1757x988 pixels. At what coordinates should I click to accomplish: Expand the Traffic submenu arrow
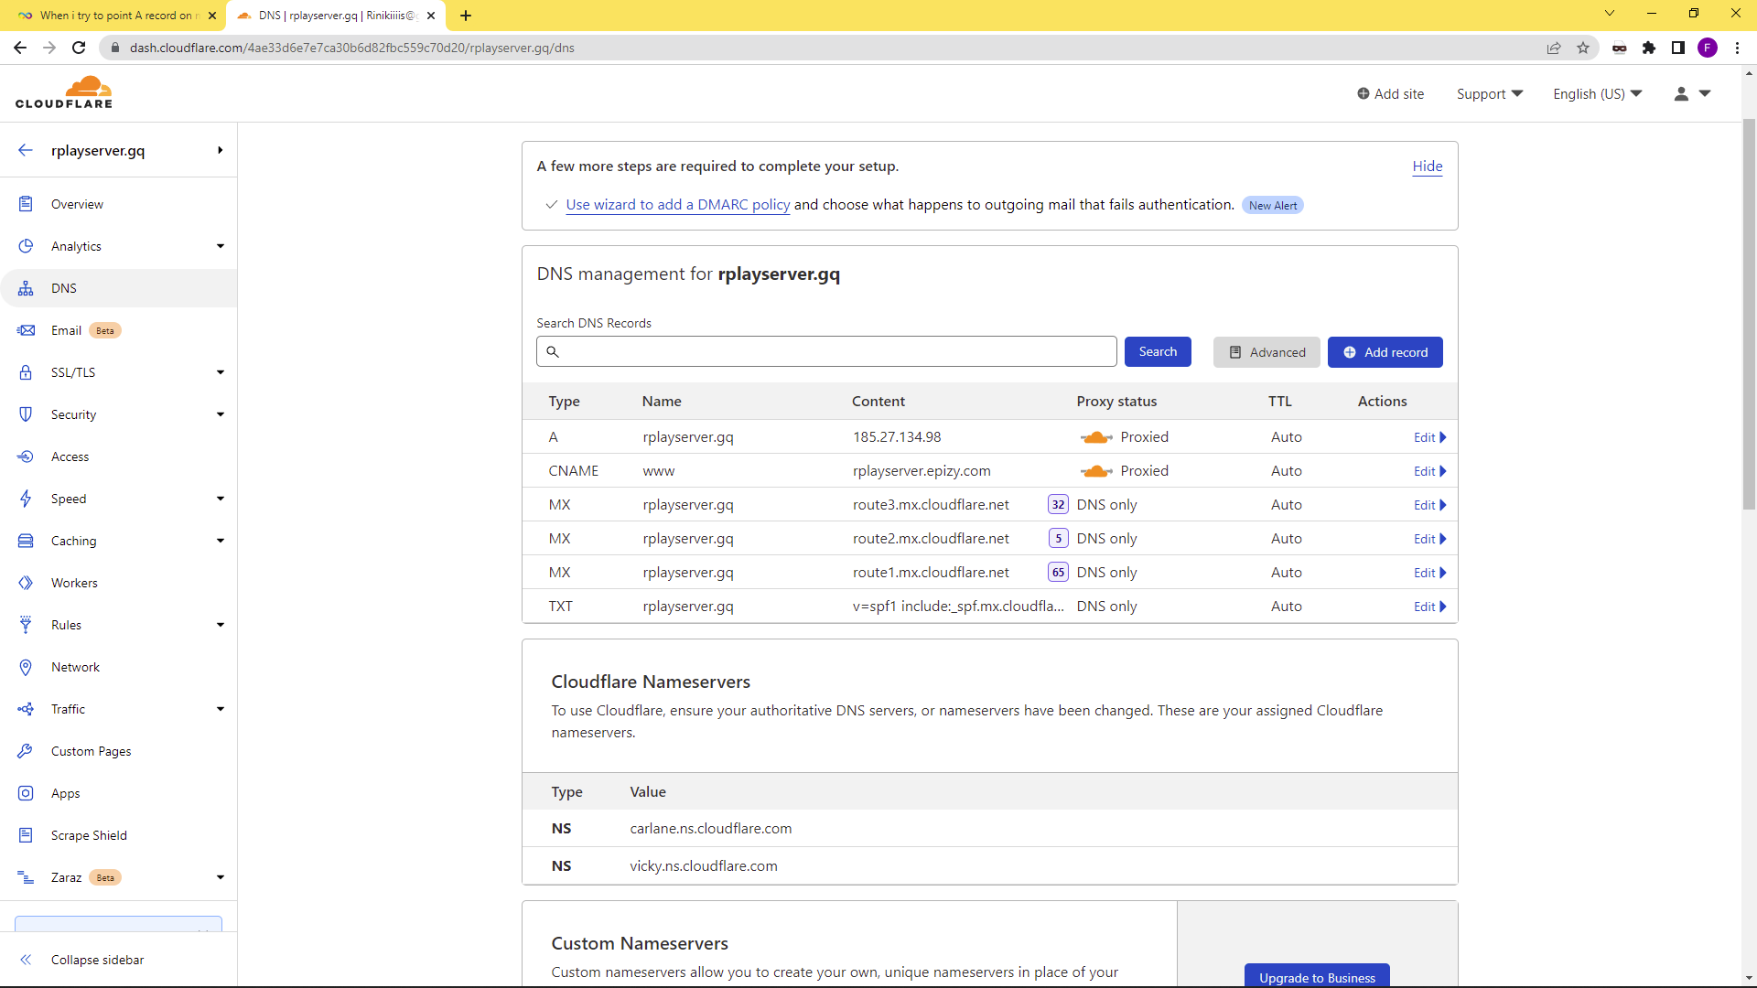(221, 709)
